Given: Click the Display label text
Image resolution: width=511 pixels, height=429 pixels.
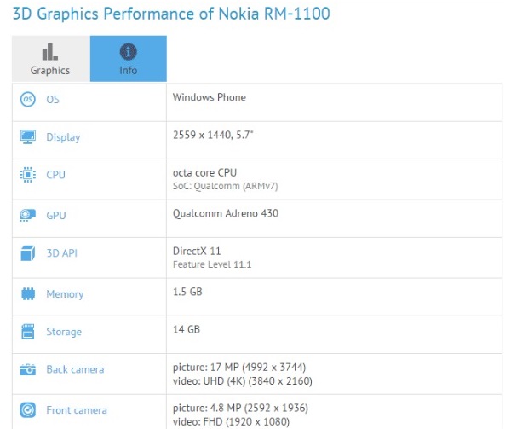Looking at the screenshot, I should tap(63, 137).
